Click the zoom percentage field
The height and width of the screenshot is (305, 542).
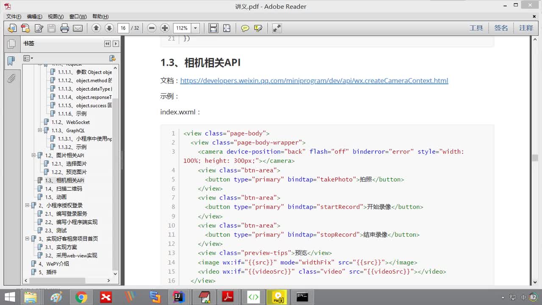(x=182, y=28)
